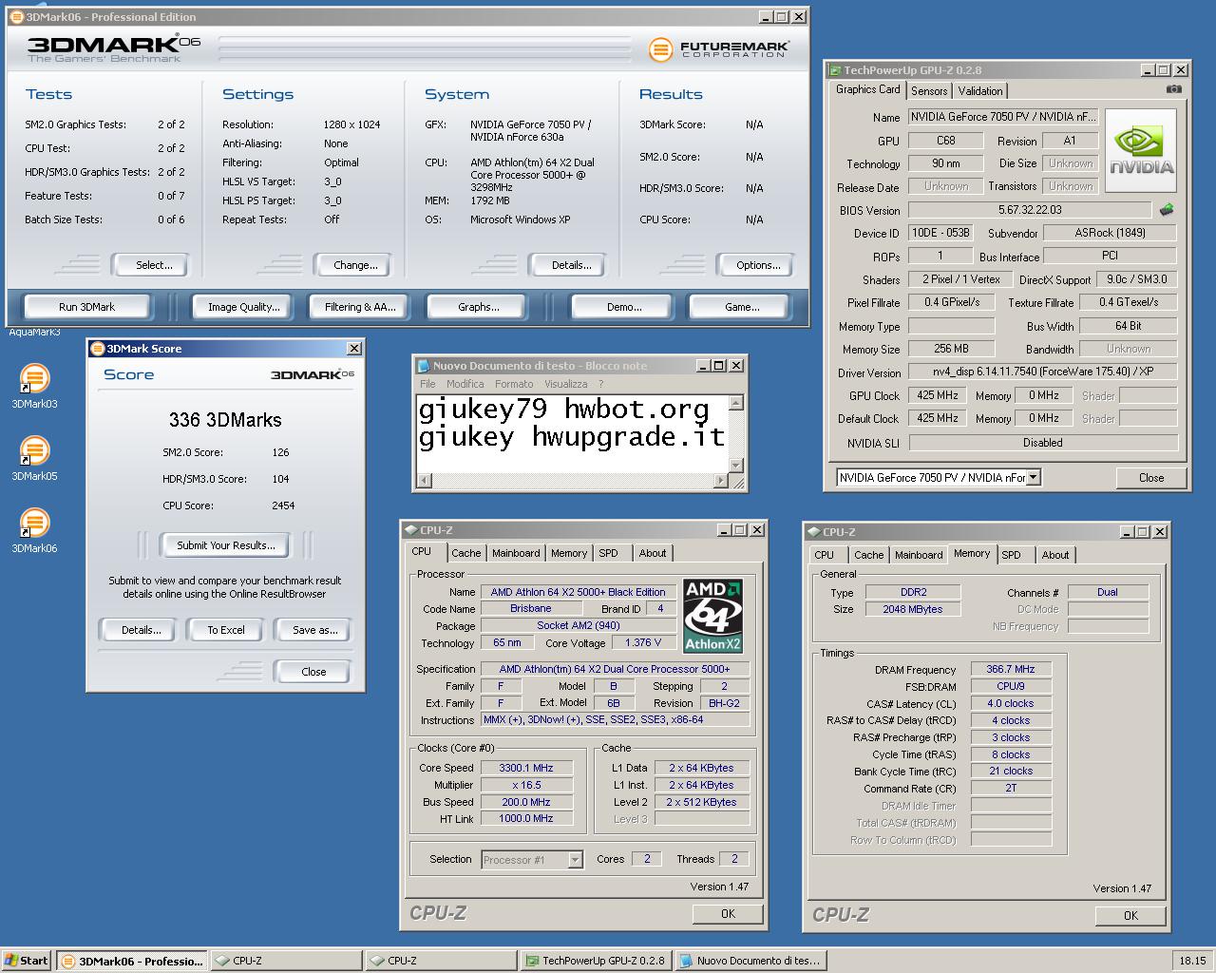Click the To Excel button
The height and width of the screenshot is (973, 1216).
pos(226,630)
